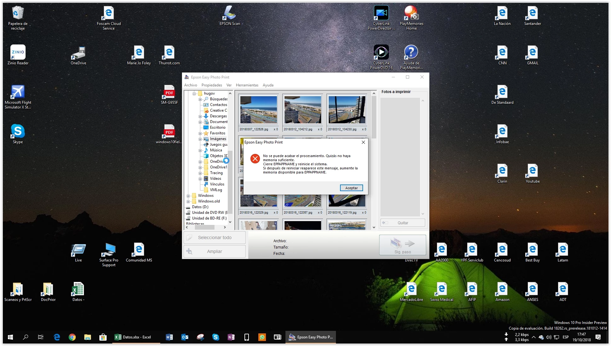This screenshot has width=611, height=346.
Task: Click the Ampliar magnifier icon
Action: 189,251
